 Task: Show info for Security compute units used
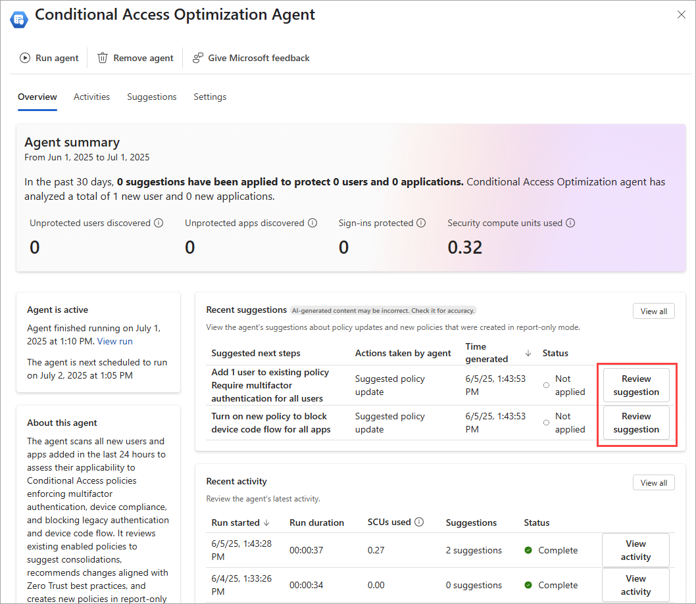tap(570, 223)
